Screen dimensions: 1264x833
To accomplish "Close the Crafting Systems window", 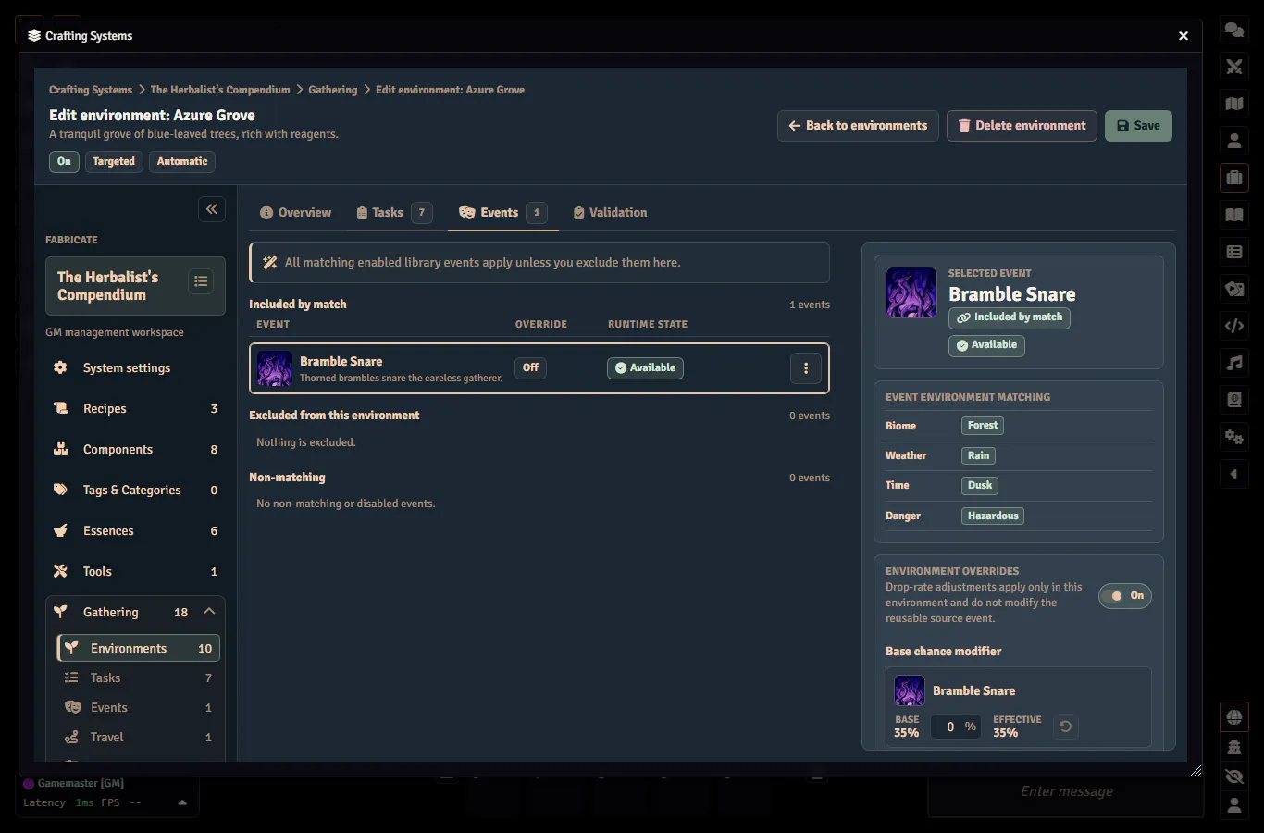I will point(1183,36).
